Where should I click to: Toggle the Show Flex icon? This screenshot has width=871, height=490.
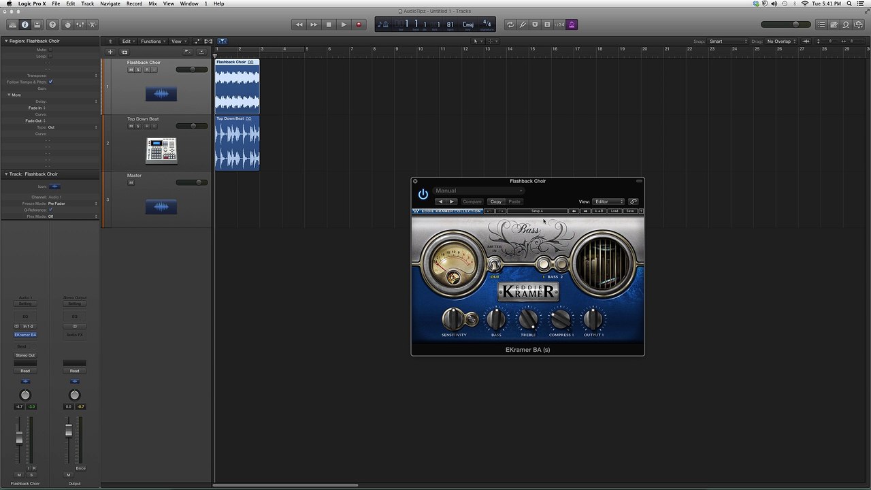pos(208,42)
